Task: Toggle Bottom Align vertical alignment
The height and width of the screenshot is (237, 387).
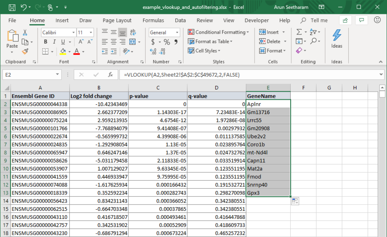Action: (x=122, y=32)
